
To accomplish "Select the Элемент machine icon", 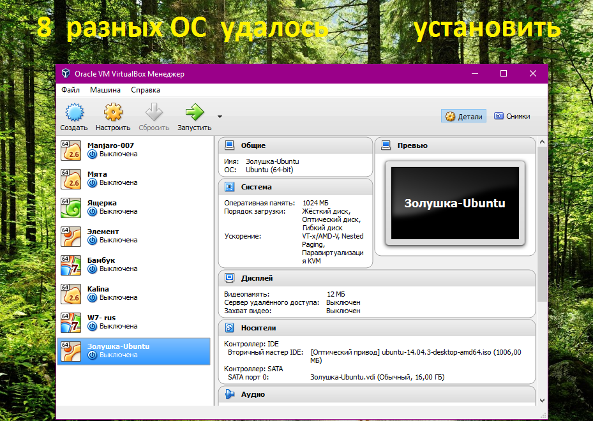I will (x=71, y=236).
